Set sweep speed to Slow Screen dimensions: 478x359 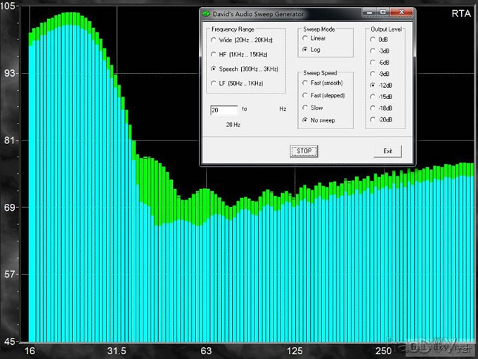pos(304,107)
